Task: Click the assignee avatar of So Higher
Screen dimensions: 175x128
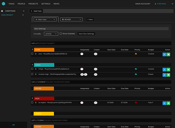Action: tap(82, 103)
